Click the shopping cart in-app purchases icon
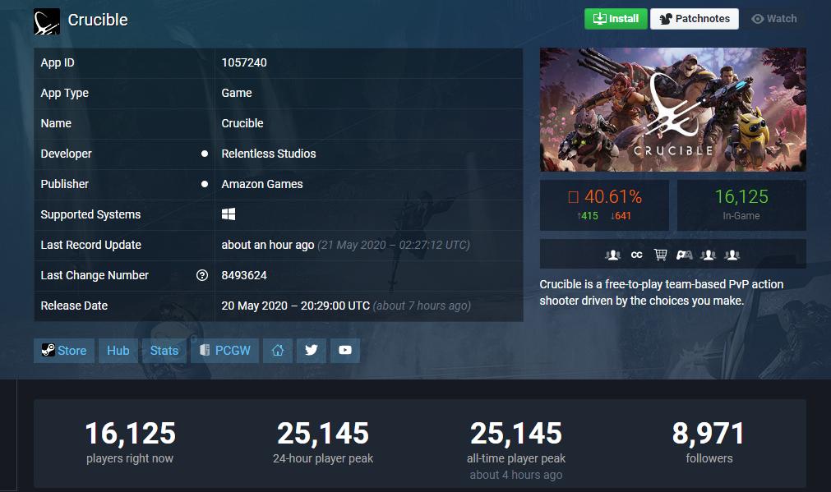This screenshot has width=831, height=492. [660, 255]
